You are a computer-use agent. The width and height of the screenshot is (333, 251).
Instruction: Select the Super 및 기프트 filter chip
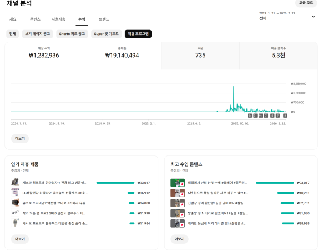click(107, 34)
